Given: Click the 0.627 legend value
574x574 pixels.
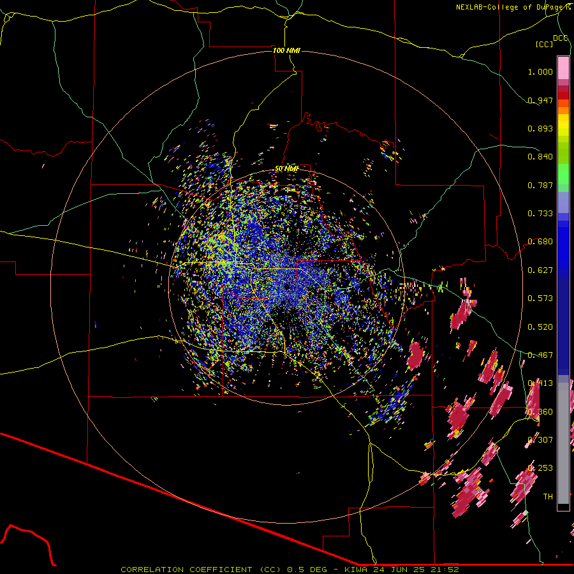Looking at the screenshot, I should pyautogui.click(x=540, y=270).
